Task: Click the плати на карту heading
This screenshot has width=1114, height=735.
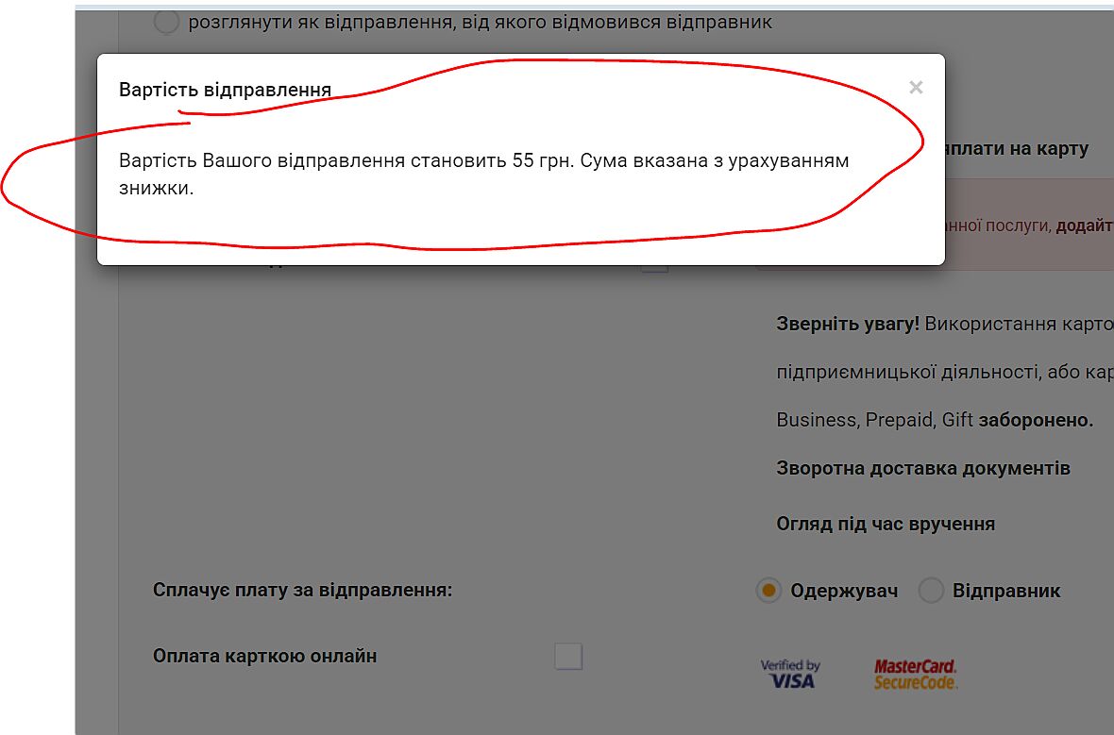Action: pyautogui.click(x=1017, y=148)
